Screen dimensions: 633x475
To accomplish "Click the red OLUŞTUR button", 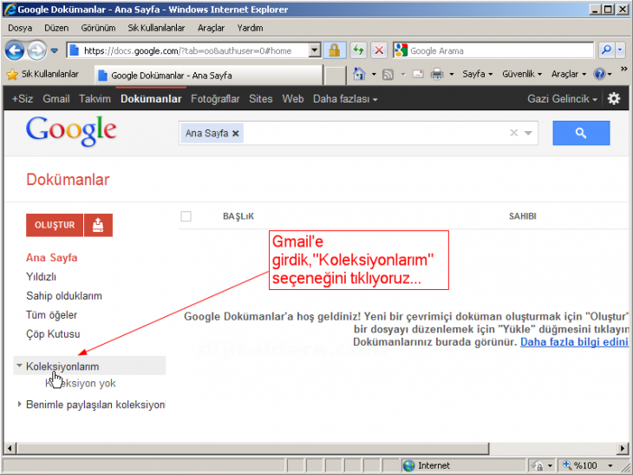I will point(55,225).
